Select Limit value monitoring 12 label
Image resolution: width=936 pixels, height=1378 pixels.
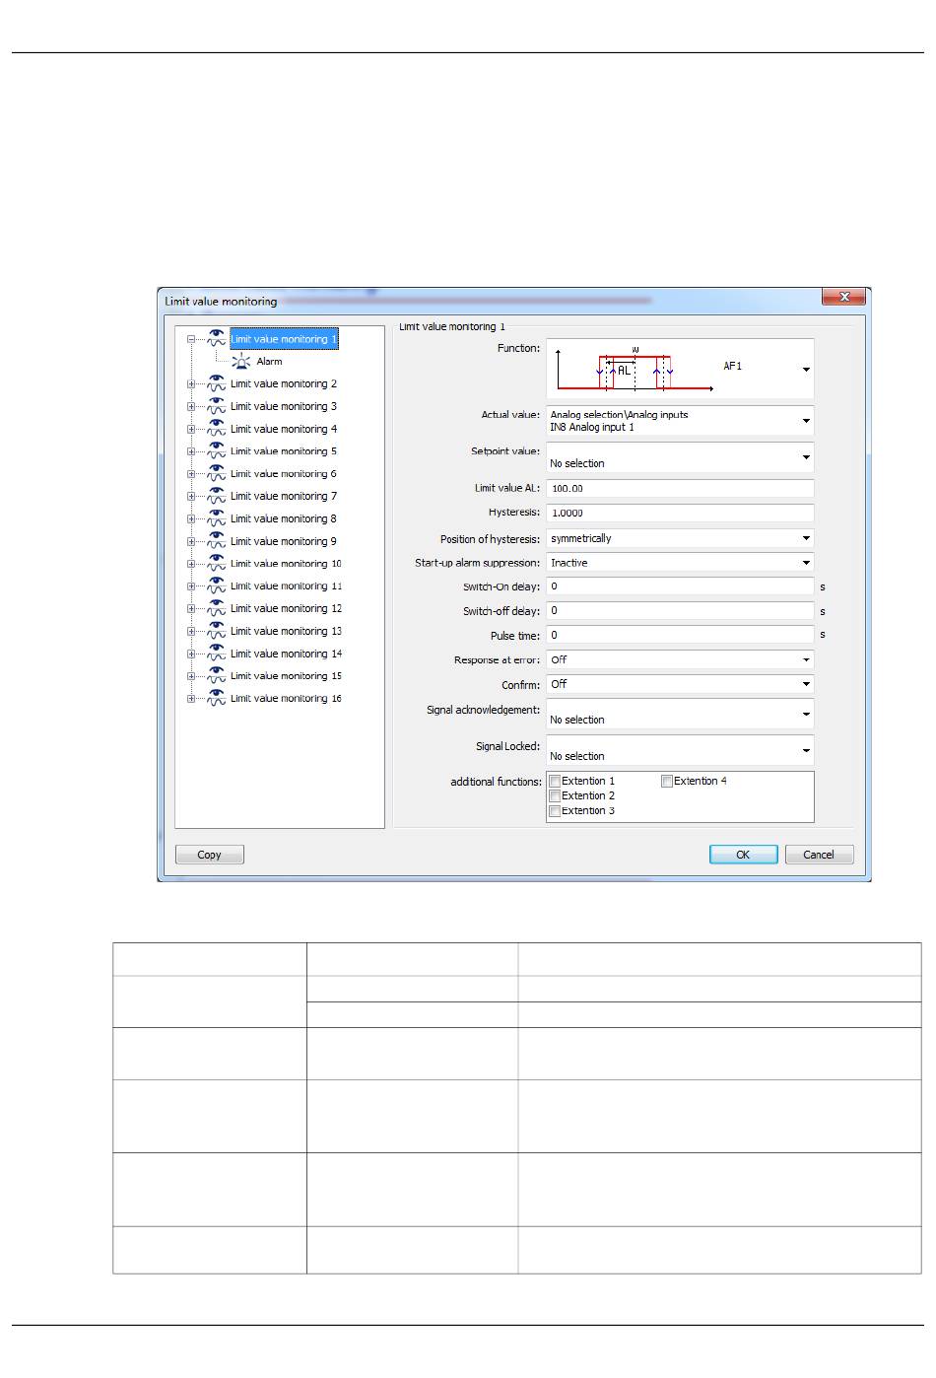[x=286, y=608]
